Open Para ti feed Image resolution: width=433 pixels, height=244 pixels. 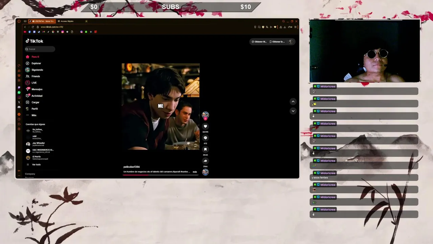[32, 57]
